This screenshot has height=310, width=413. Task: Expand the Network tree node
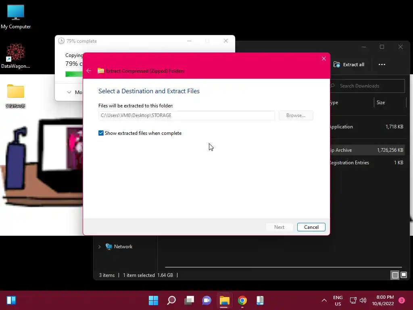pos(100,247)
